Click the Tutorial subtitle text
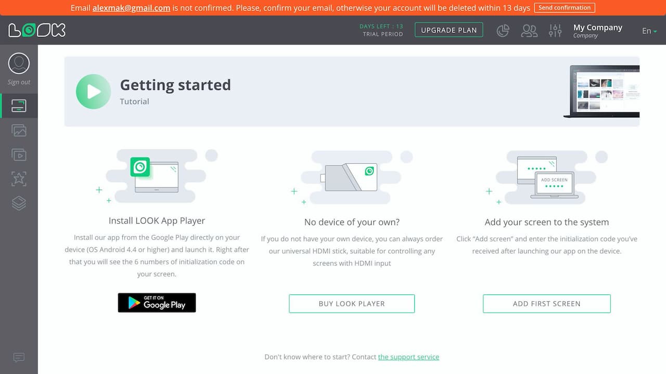 pos(134,101)
